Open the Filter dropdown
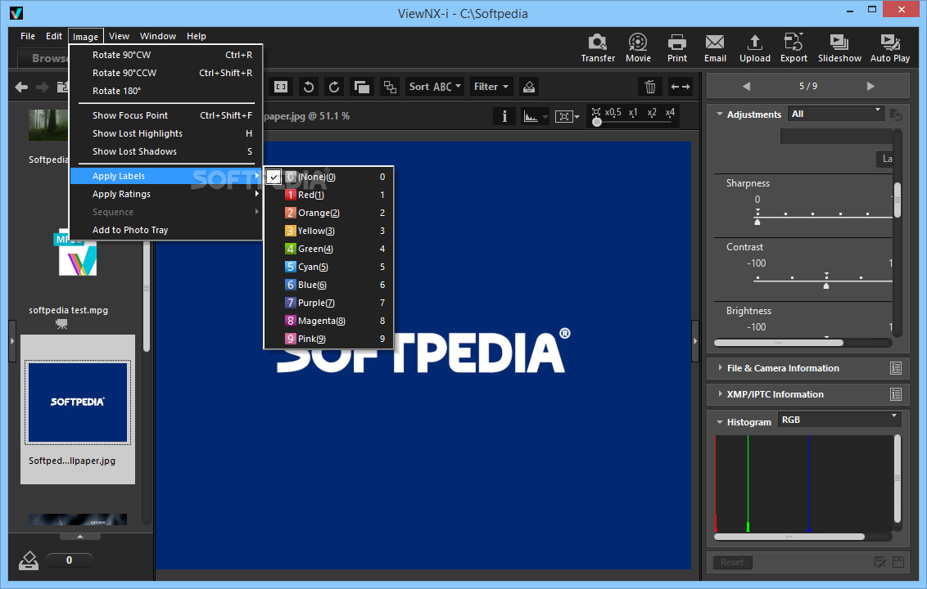This screenshot has height=589, width=927. (x=491, y=87)
